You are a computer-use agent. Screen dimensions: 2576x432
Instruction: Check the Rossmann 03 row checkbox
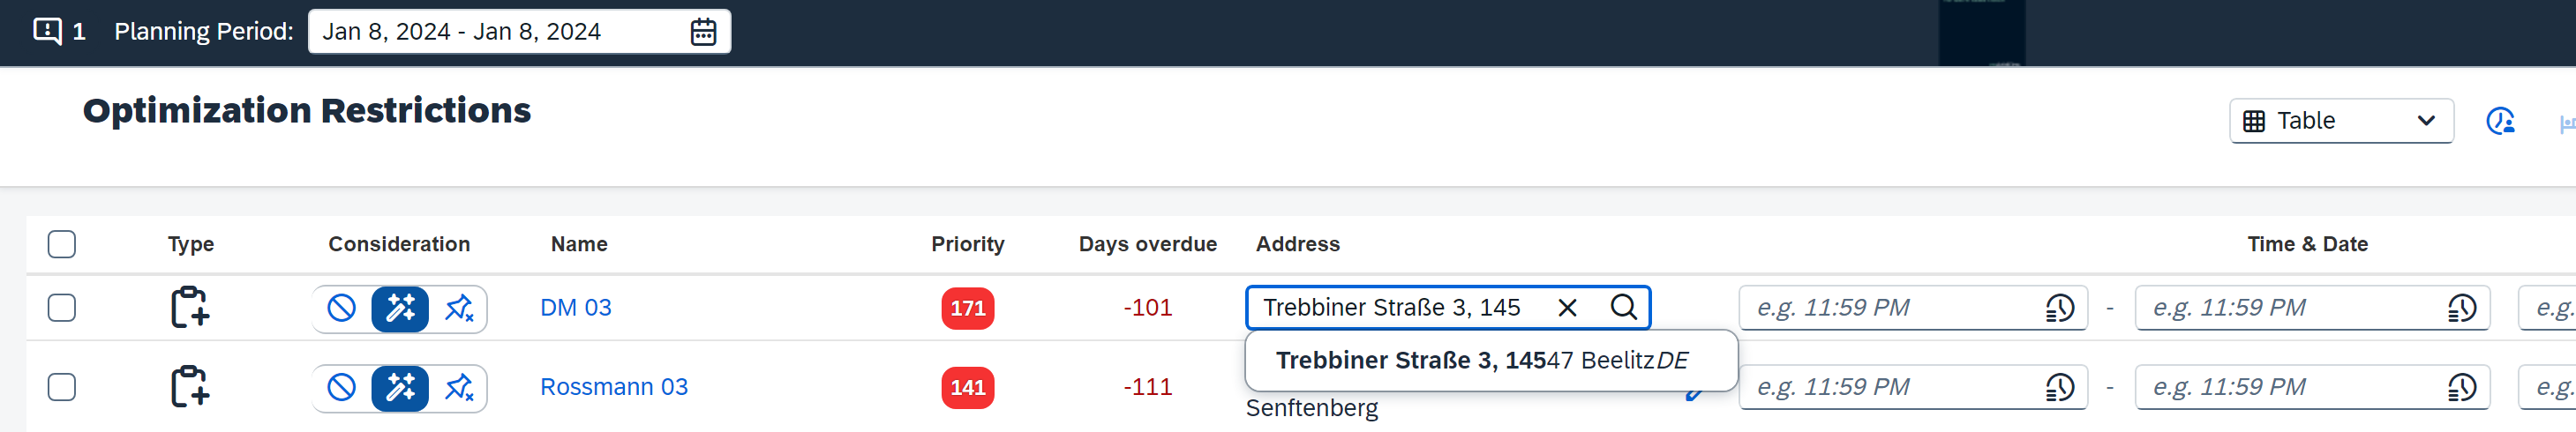(62, 387)
